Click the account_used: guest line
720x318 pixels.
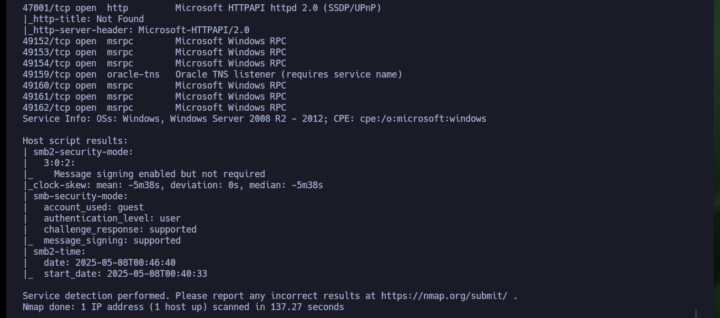(94, 207)
